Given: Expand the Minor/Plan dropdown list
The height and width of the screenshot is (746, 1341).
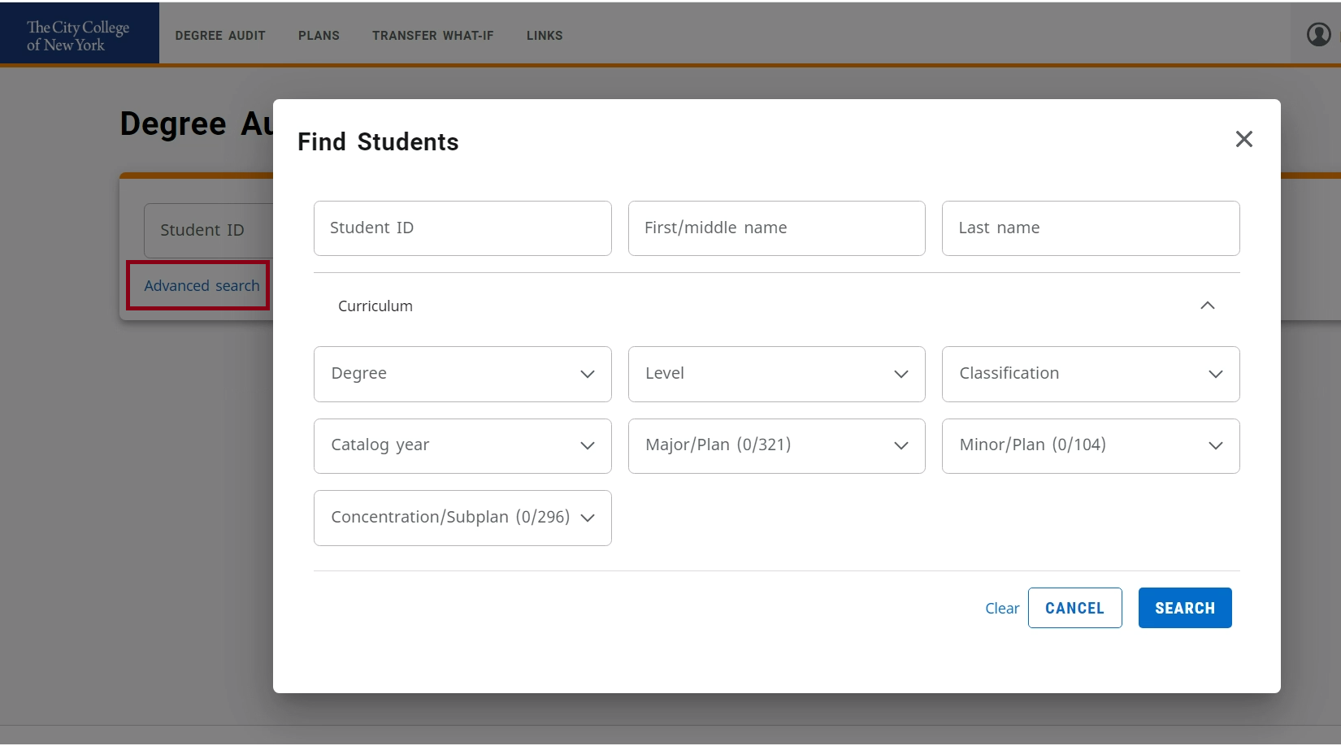Looking at the screenshot, I should [1090, 445].
